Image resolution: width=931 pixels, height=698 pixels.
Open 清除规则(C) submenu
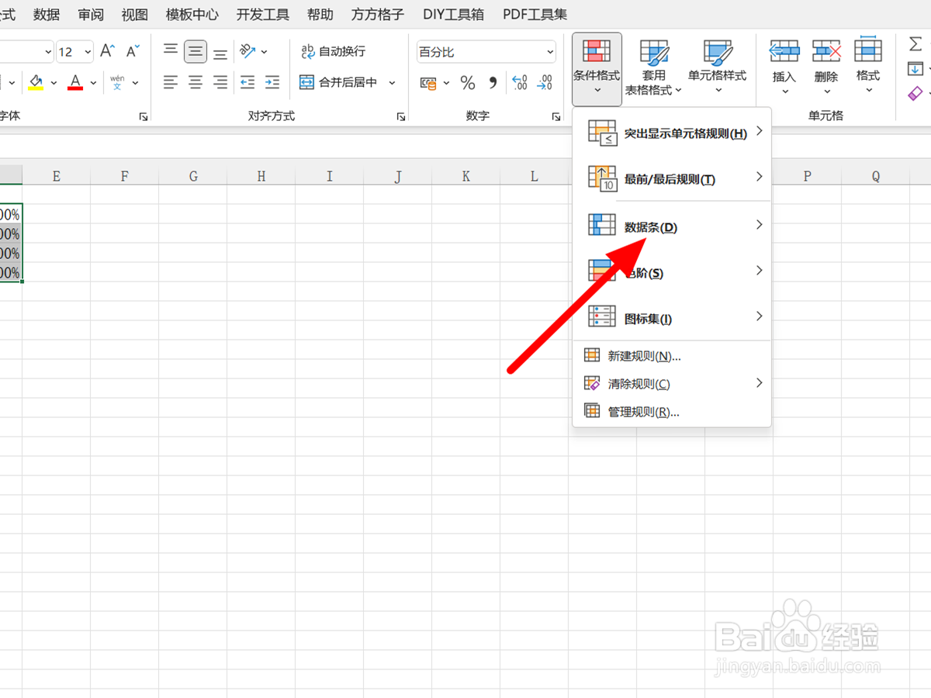click(x=672, y=384)
